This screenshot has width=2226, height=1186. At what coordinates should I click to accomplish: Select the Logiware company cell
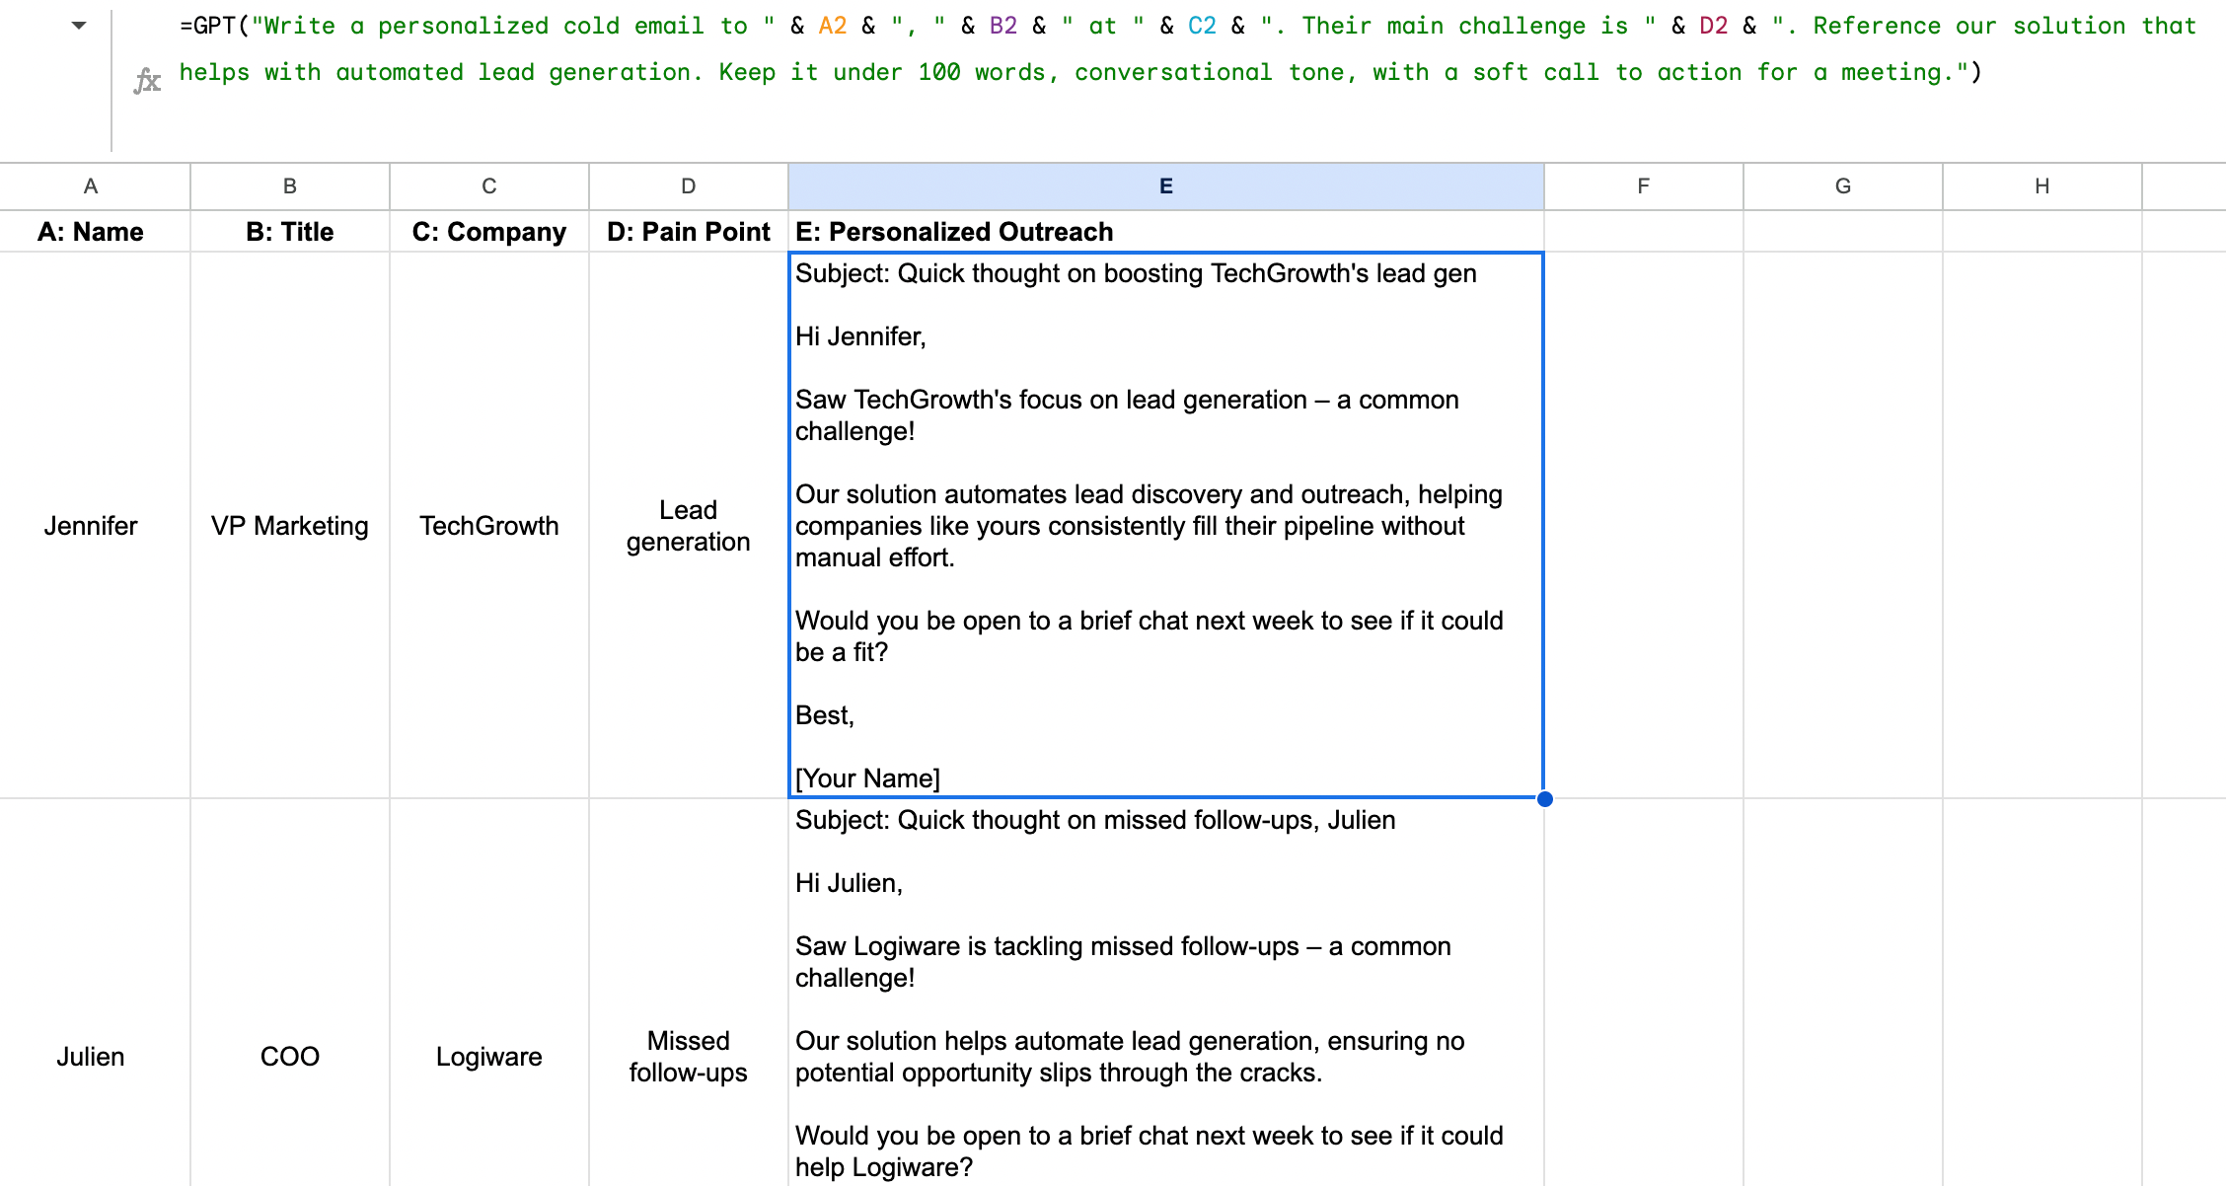(489, 1056)
